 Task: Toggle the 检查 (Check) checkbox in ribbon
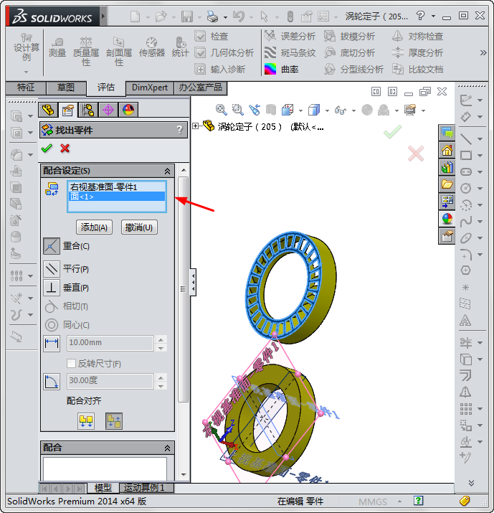click(201, 36)
